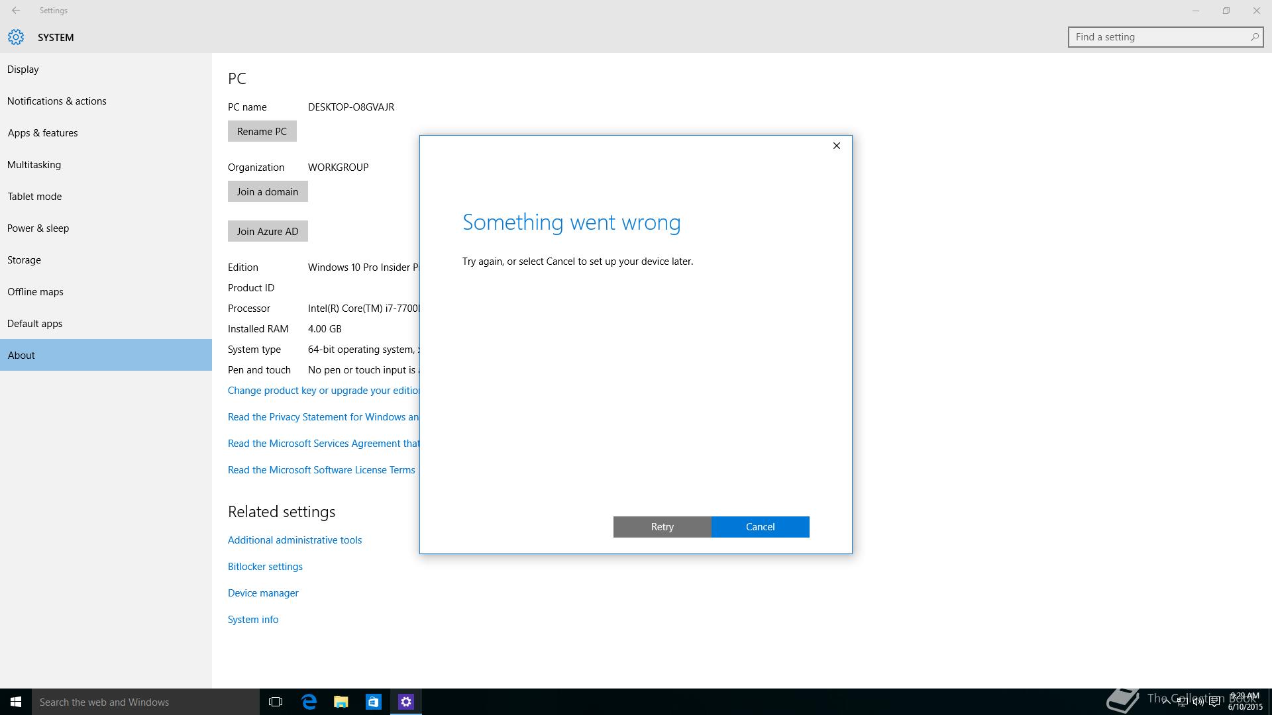Launch Microsoft Edge from the taskbar

point(309,702)
